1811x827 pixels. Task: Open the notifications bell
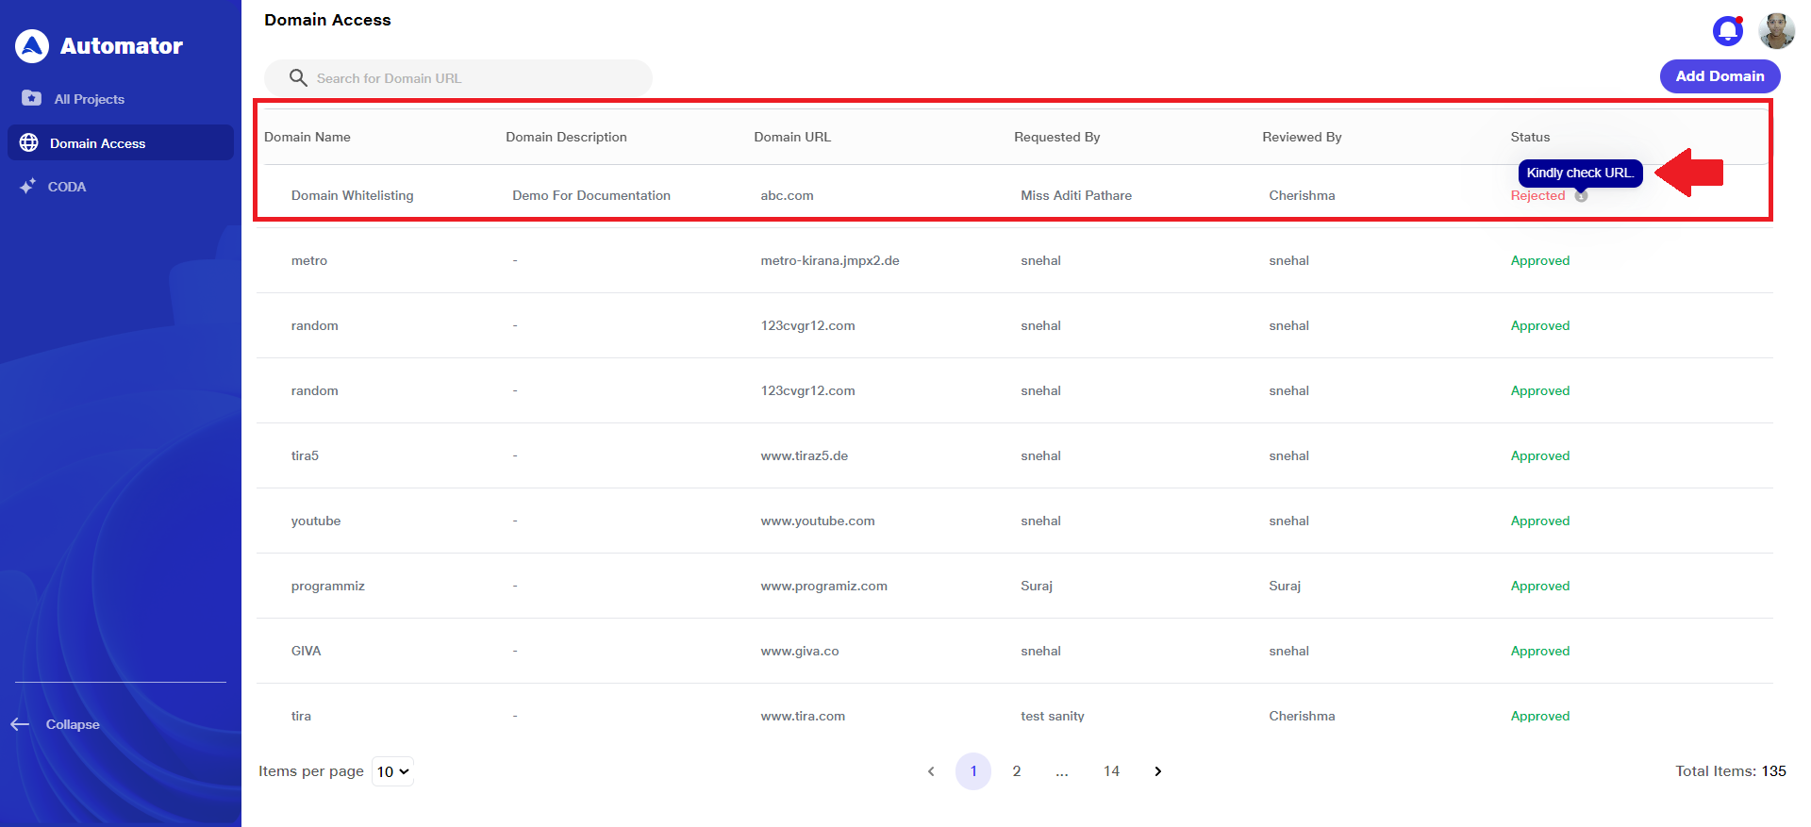tap(1727, 31)
